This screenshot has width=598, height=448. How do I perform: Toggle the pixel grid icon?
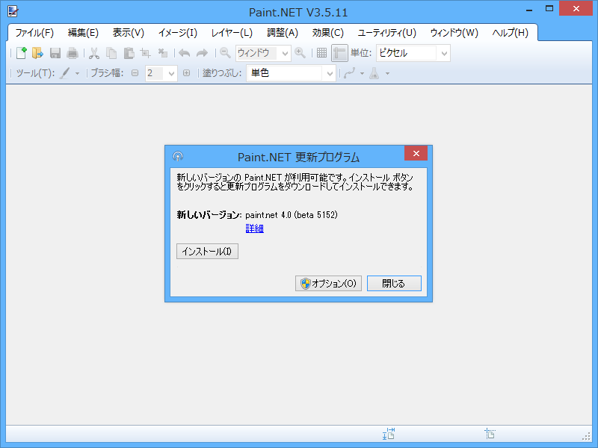pyautogui.click(x=321, y=53)
